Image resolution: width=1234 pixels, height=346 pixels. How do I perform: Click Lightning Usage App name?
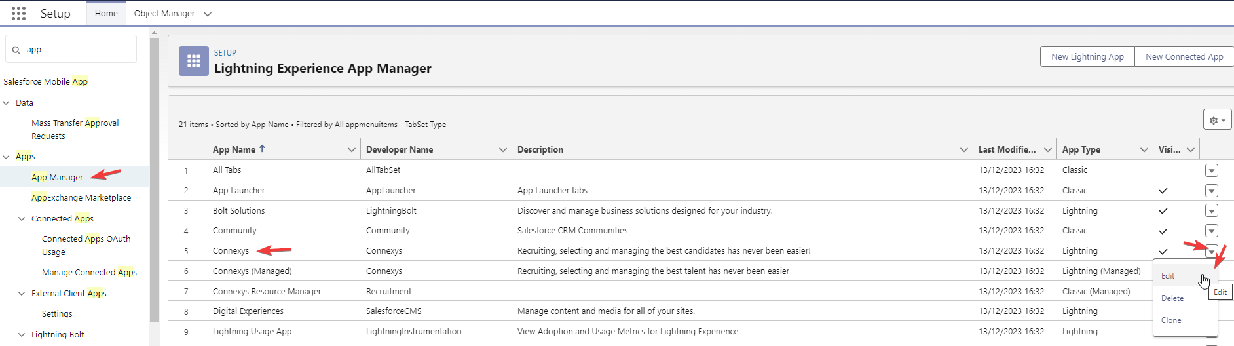252,331
